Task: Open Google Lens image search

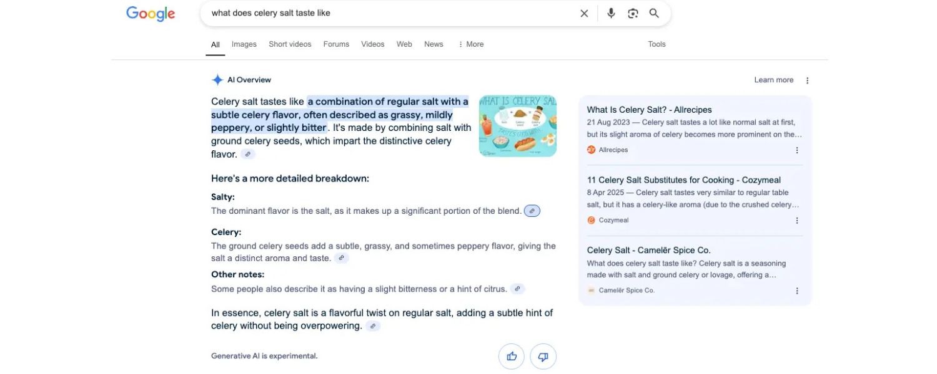Action: (633, 12)
